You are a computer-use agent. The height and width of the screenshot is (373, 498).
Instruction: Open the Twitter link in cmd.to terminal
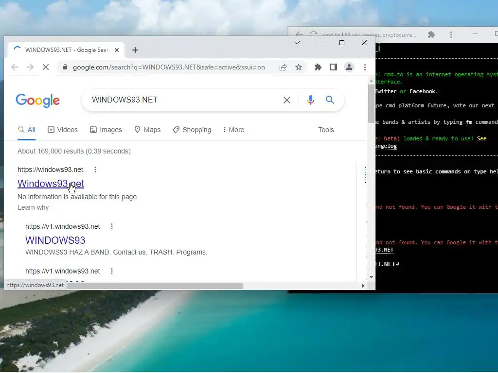point(386,91)
